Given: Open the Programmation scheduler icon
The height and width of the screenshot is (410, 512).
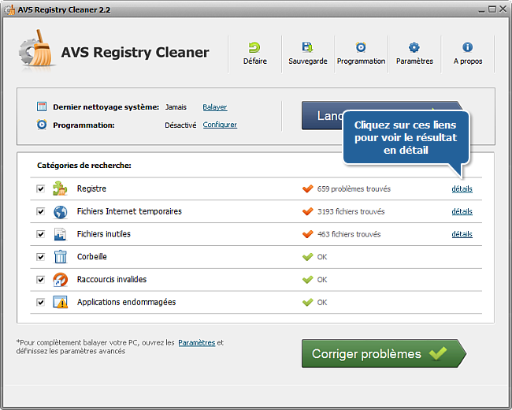Looking at the screenshot, I should (x=361, y=48).
